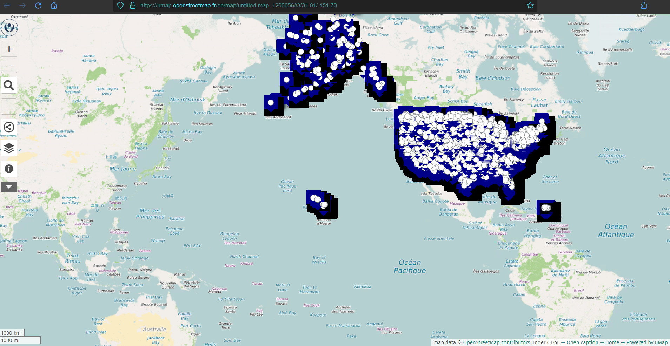Reload the current page
The image size is (670, 346).
point(38,6)
